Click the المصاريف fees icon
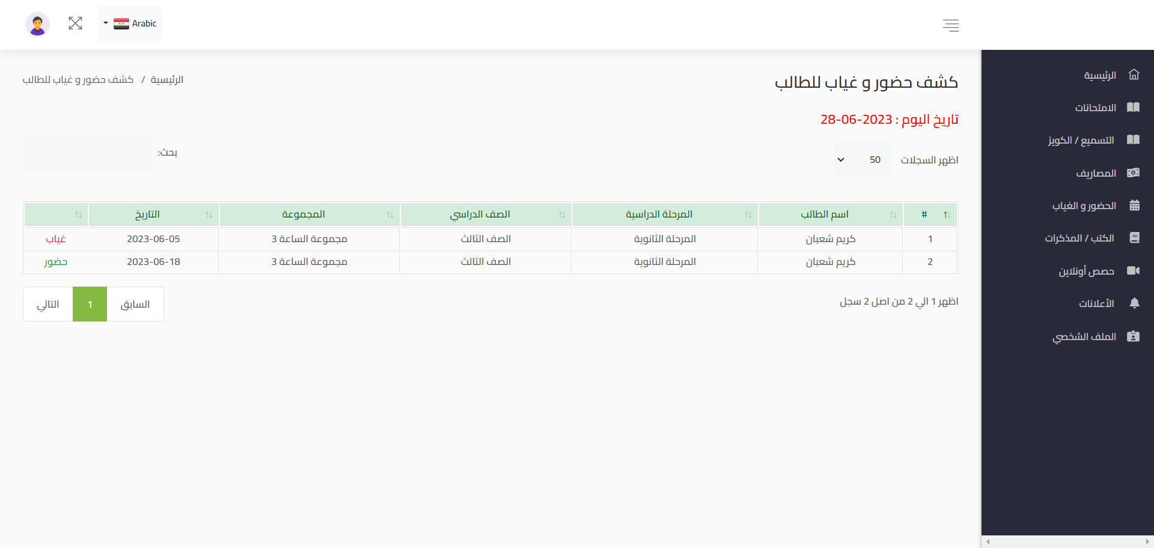Screen dimensions: 1154x548 pos(1134,172)
